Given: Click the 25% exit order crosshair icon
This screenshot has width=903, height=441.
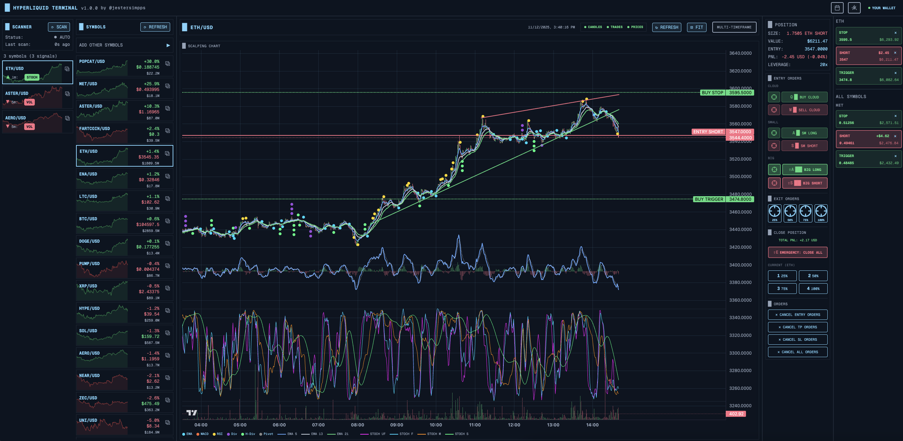Looking at the screenshot, I should click(774, 212).
